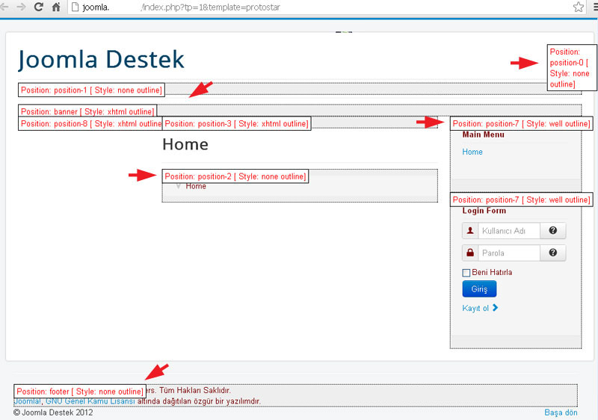This screenshot has height=420, width=598.
Task: Click the Joomla Destek site title
Action: pyautogui.click(x=101, y=60)
